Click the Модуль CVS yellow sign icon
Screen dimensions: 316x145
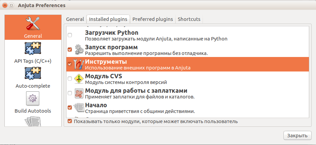click(x=79, y=79)
